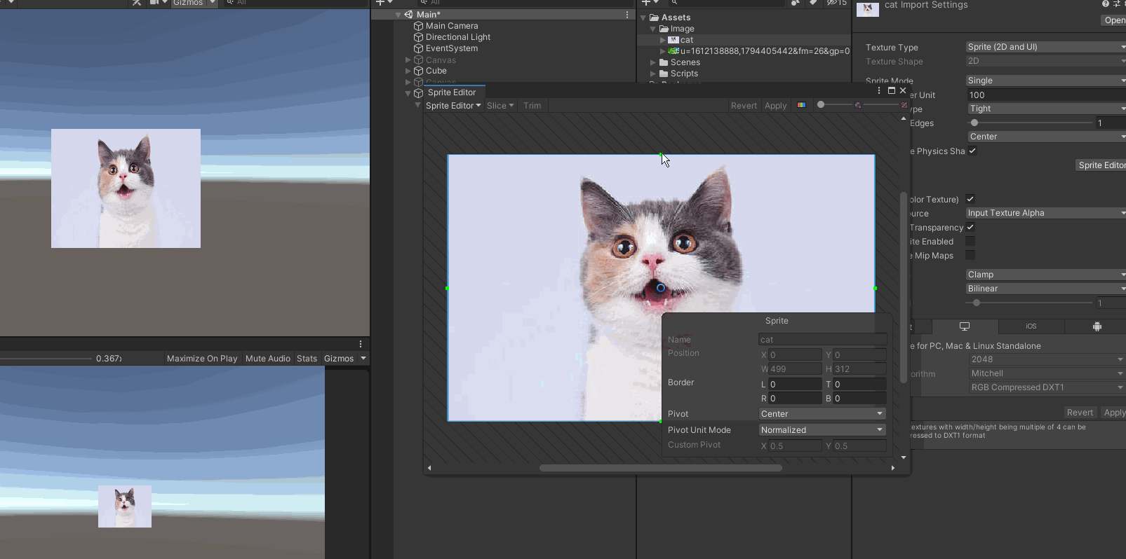Switch to iOS platform tab
The height and width of the screenshot is (559, 1126).
pyautogui.click(x=1031, y=326)
